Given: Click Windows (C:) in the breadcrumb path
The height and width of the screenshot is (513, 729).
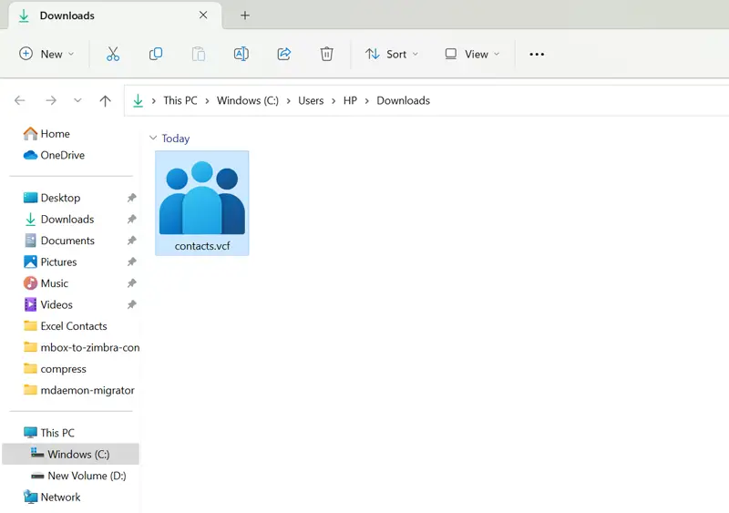Looking at the screenshot, I should click(247, 101).
